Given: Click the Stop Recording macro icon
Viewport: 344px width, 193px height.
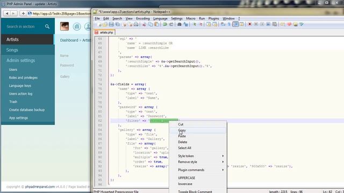Looking at the screenshot, I should pos(256,24).
